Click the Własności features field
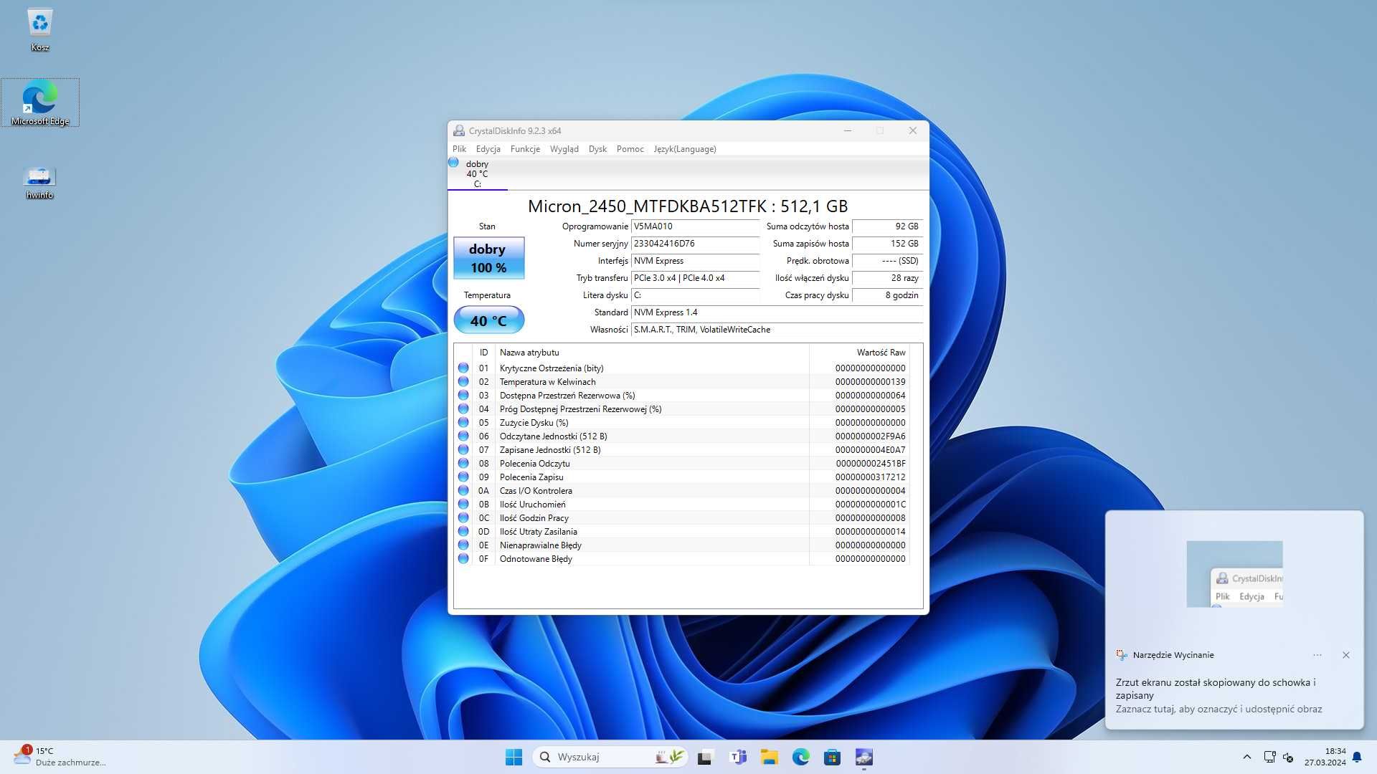The image size is (1377, 774). (777, 330)
